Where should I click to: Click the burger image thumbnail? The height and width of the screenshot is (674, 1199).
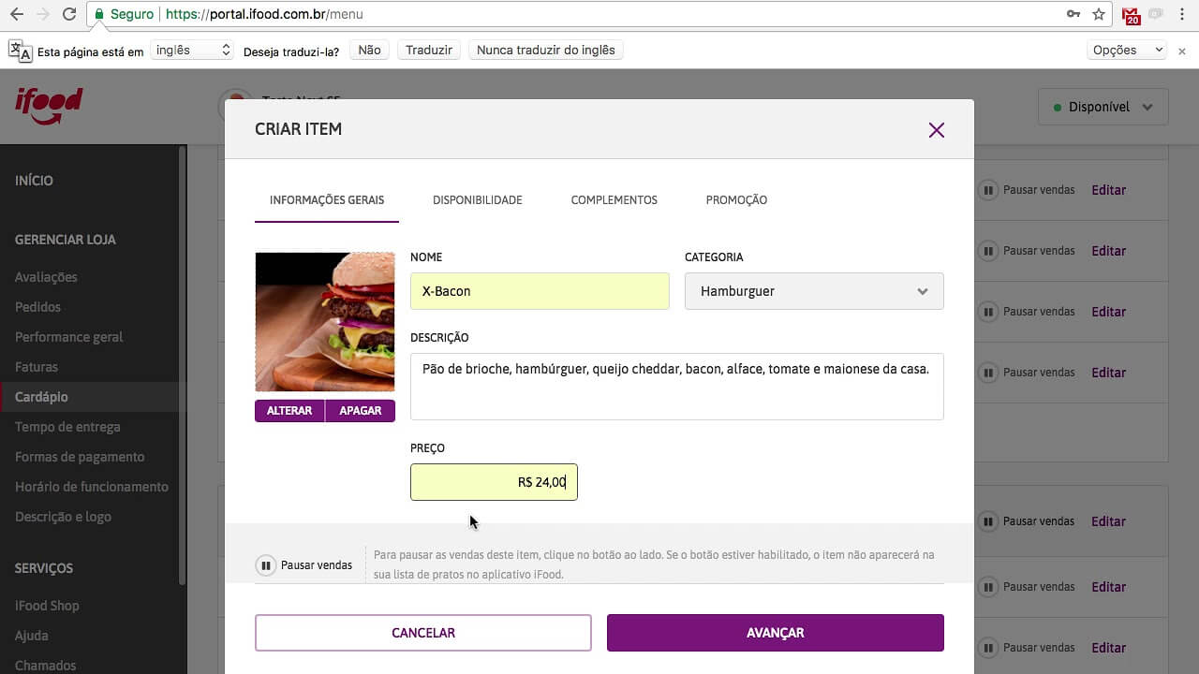(325, 321)
